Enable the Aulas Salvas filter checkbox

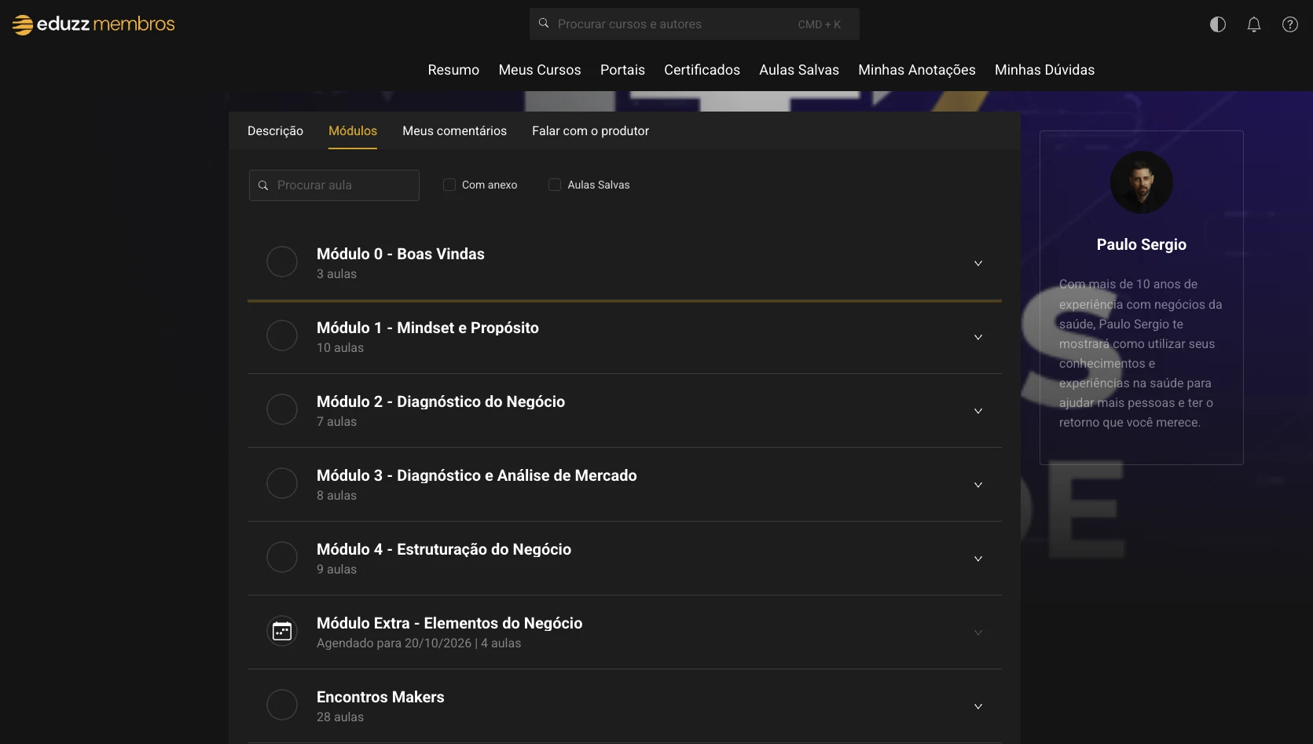click(555, 185)
